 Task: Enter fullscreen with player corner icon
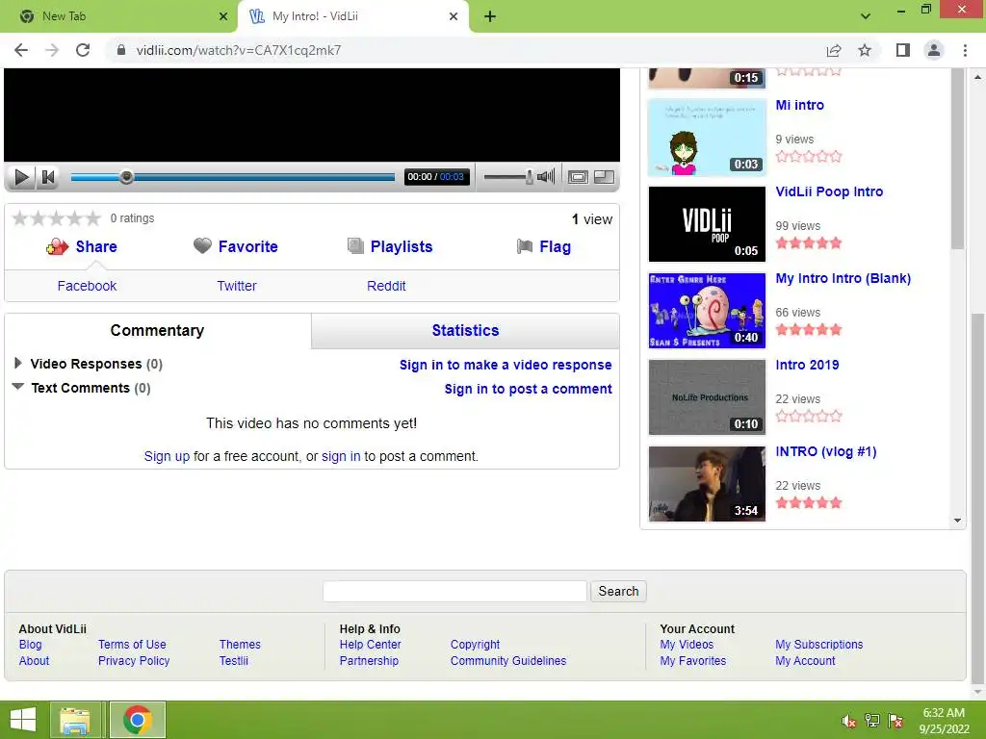(605, 177)
